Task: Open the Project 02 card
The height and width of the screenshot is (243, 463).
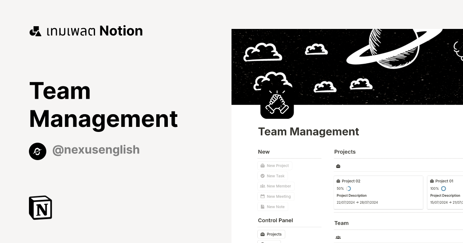Action: 378,192
